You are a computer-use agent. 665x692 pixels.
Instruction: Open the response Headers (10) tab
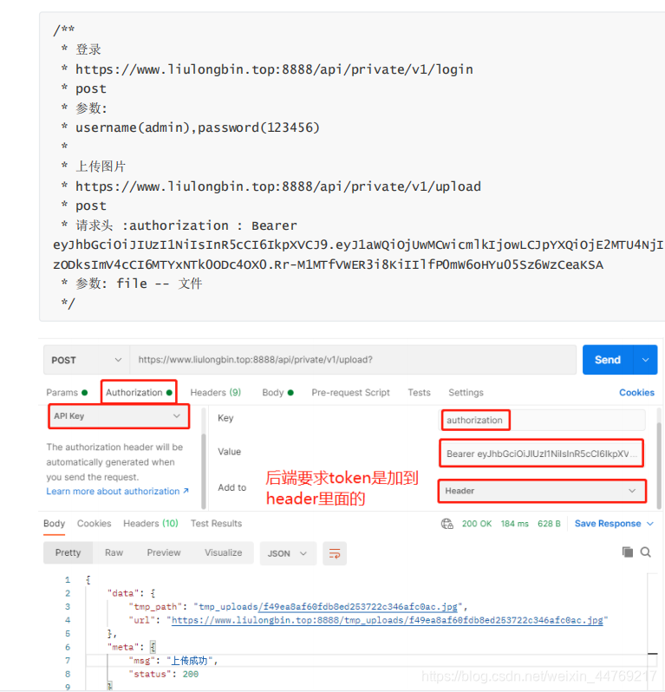click(x=151, y=524)
